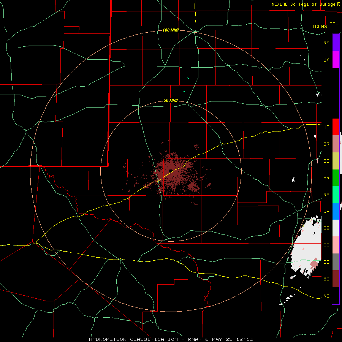Click the GR legend label
The height and width of the screenshot is (342, 342).
click(326, 144)
